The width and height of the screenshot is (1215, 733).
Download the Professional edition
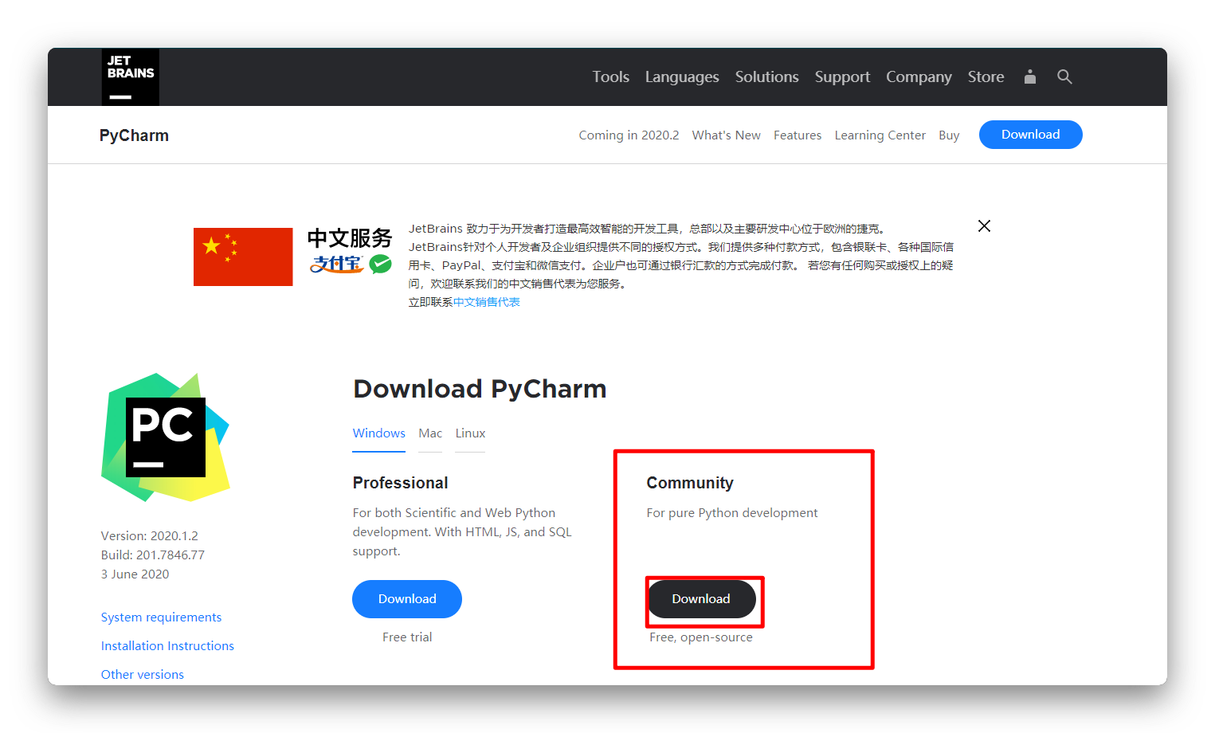407,599
